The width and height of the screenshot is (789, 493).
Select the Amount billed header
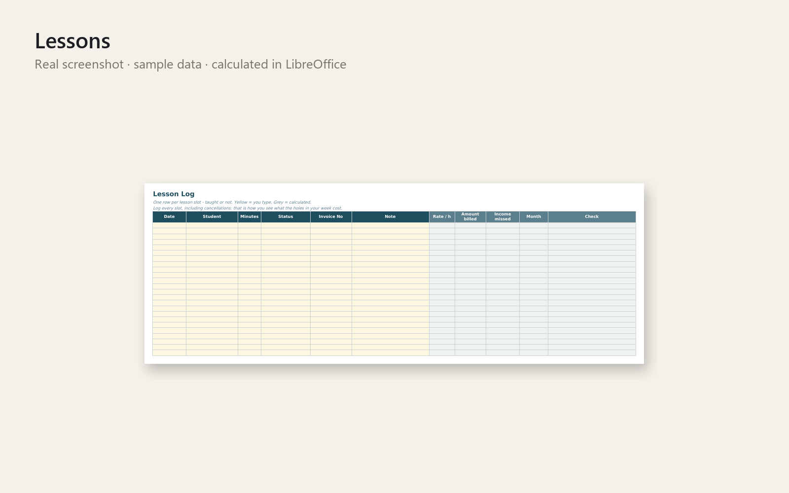pyautogui.click(x=470, y=217)
